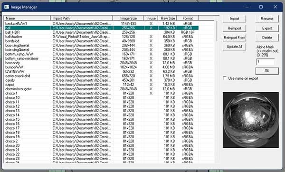This screenshot has width=285, height=172.
Task: Click the ball preview thumbnail image
Action: (251, 120)
